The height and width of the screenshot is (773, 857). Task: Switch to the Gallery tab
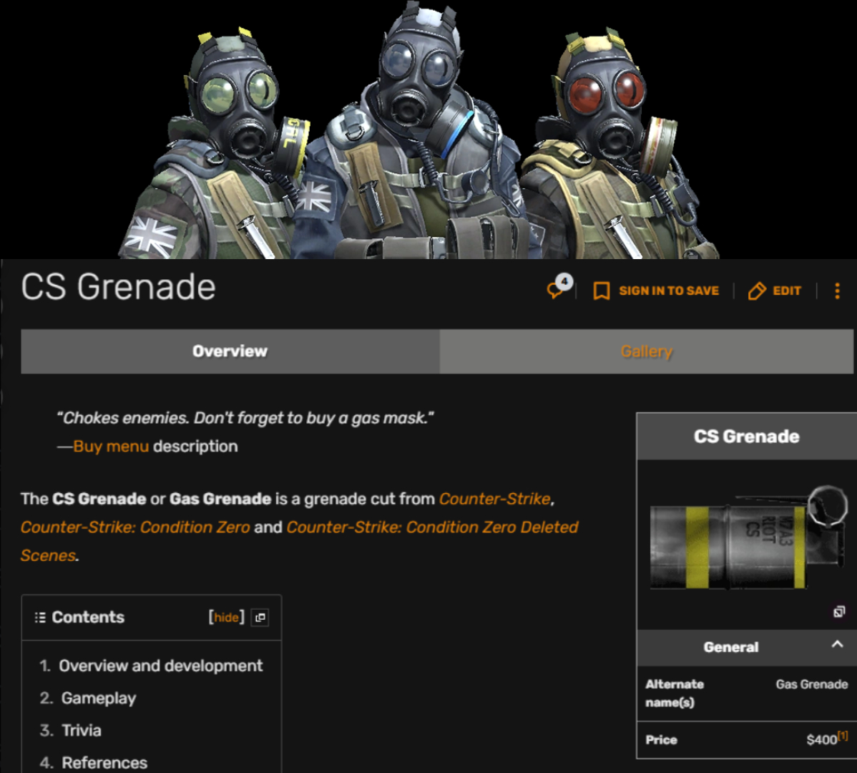click(x=647, y=351)
